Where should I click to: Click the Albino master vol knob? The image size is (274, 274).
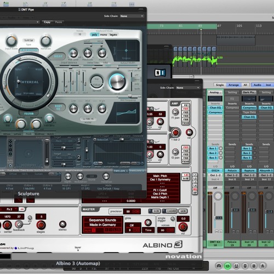(x=183, y=227)
